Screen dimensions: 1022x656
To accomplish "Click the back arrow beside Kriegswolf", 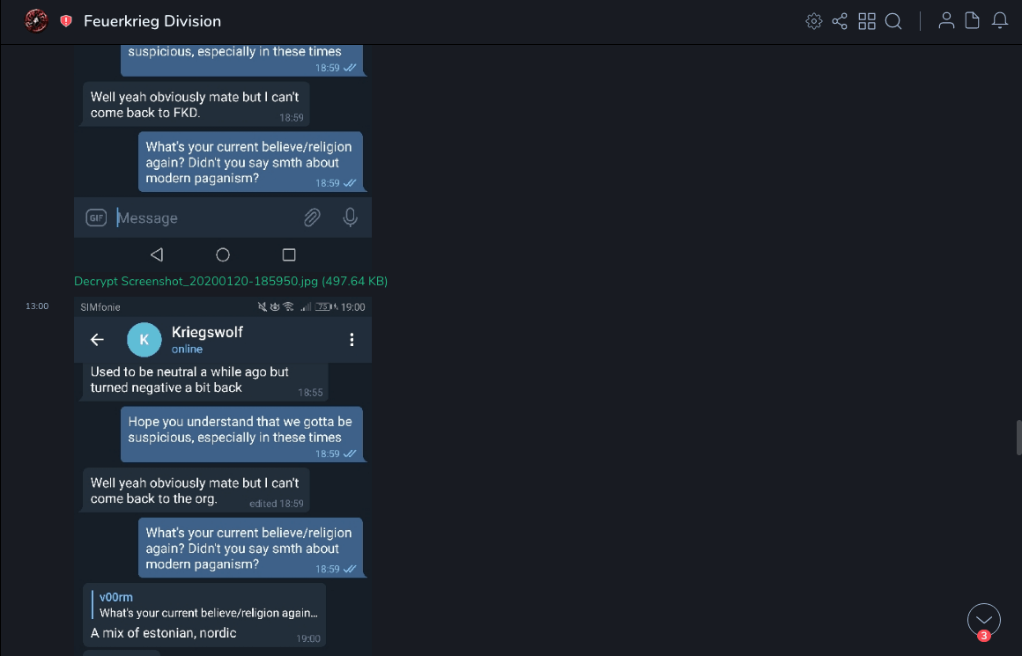I will click(98, 340).
